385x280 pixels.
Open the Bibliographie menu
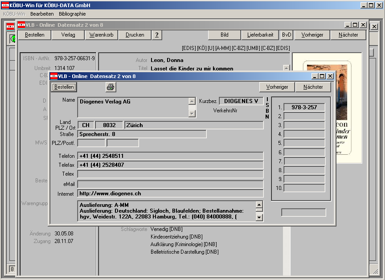tap(72, 14)
